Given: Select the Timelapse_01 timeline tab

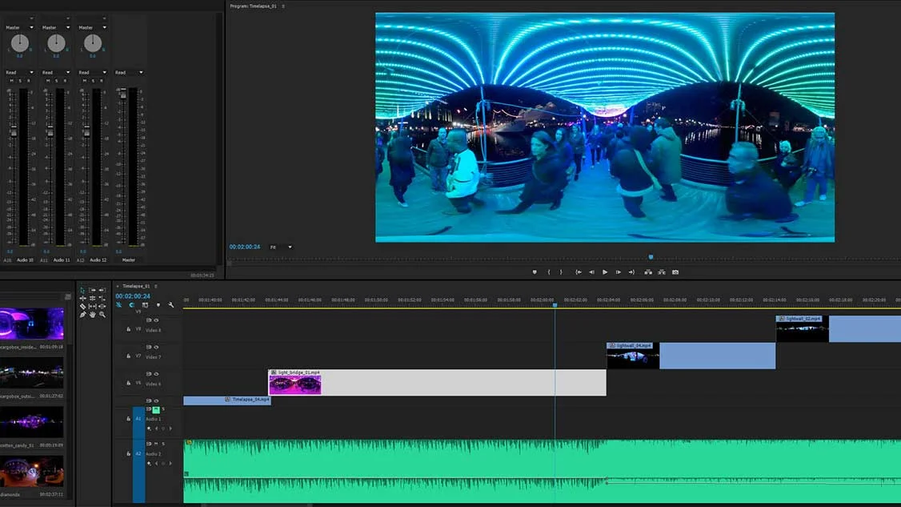Looking at the screenshot, I should click(x=136, y=286).
